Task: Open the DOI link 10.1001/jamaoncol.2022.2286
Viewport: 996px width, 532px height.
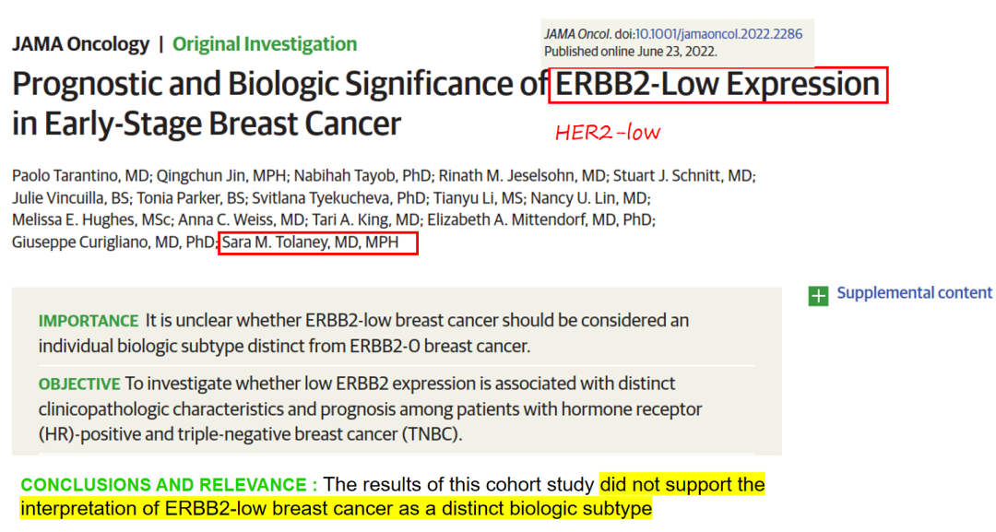Action: click(x=718, y=34)
